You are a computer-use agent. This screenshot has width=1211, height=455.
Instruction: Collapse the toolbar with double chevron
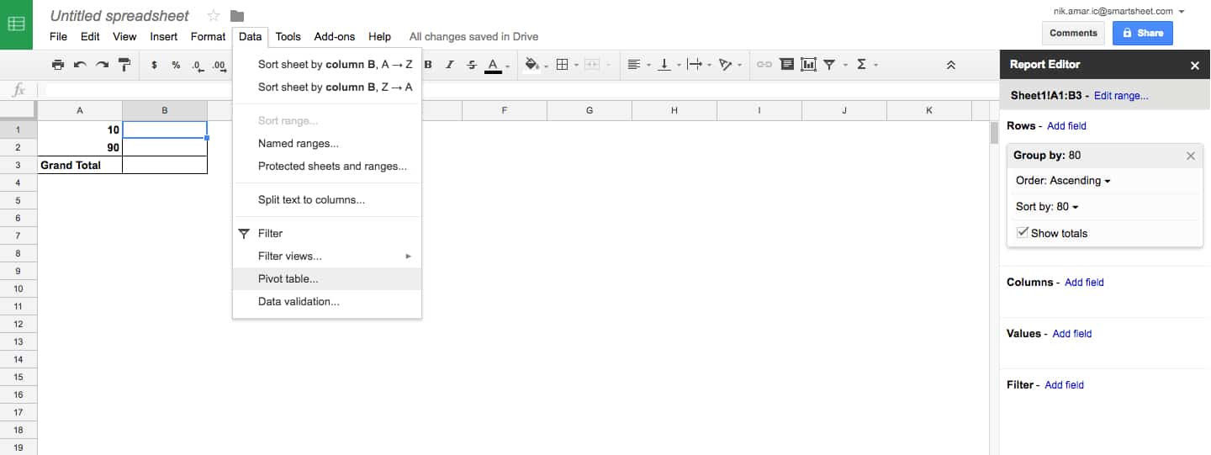[951, 65]
